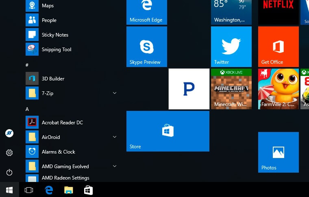The width and height of the screenshot is (309, 197).
Task: Open AMD Gaming Evolved folder icon
Action: [32, 166]
